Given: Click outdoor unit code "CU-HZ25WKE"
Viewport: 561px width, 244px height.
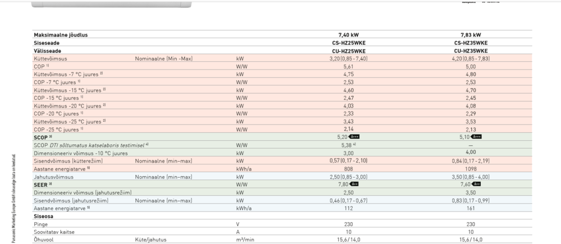Looking at the screenshot, I should coord(348,51).
